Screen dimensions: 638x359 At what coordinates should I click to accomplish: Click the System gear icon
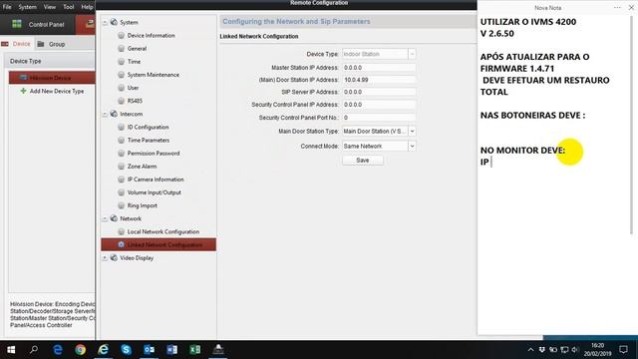(114, 22)
